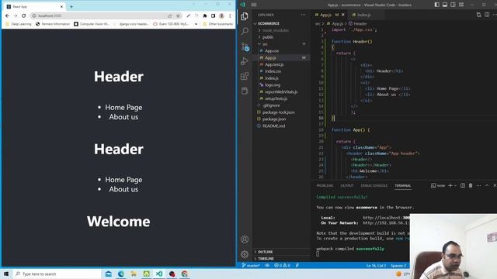497x279 pixels.
Task: Open the VS Code hamburger application menu
Action: (254, 5)
